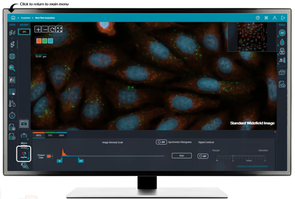The image size is (295, 199).
Task: Click New Plate Acquisition breadcrumb
Action: click(45, 18)
